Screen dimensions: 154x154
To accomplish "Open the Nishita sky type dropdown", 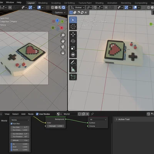I will click(x=20, y=120).
